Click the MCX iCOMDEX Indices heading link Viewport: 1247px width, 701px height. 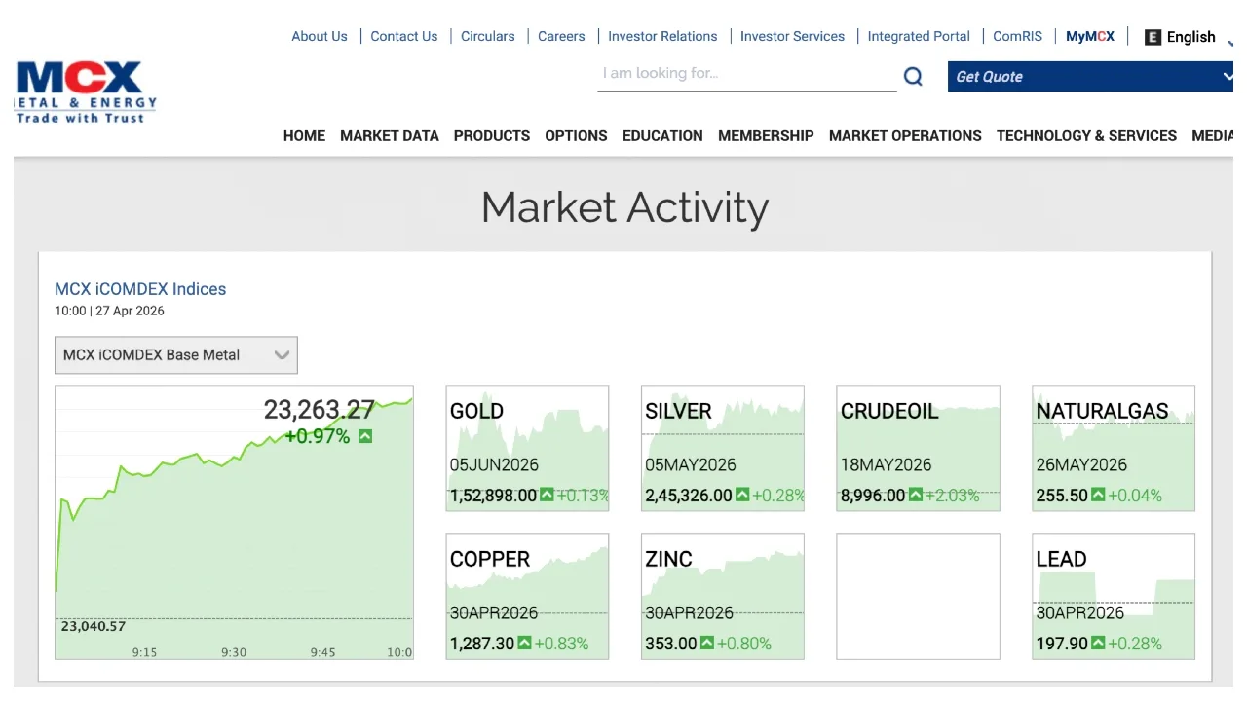pos(140,289)
